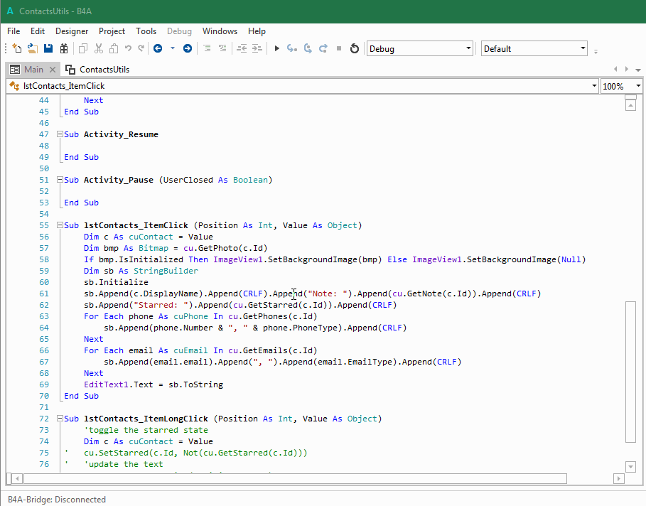Image resolution: width=646 pixels, height=506 pixels.
Task: Click the Open project folder icon
Action: pyautogui.click(x=33, y=49)
